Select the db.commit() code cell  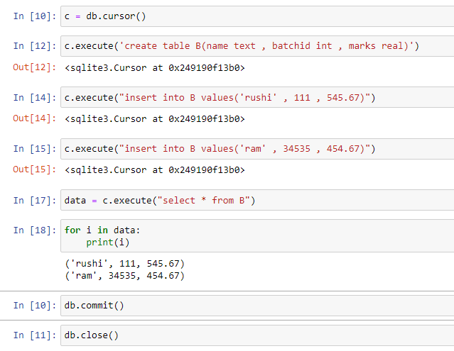(257, 306)
